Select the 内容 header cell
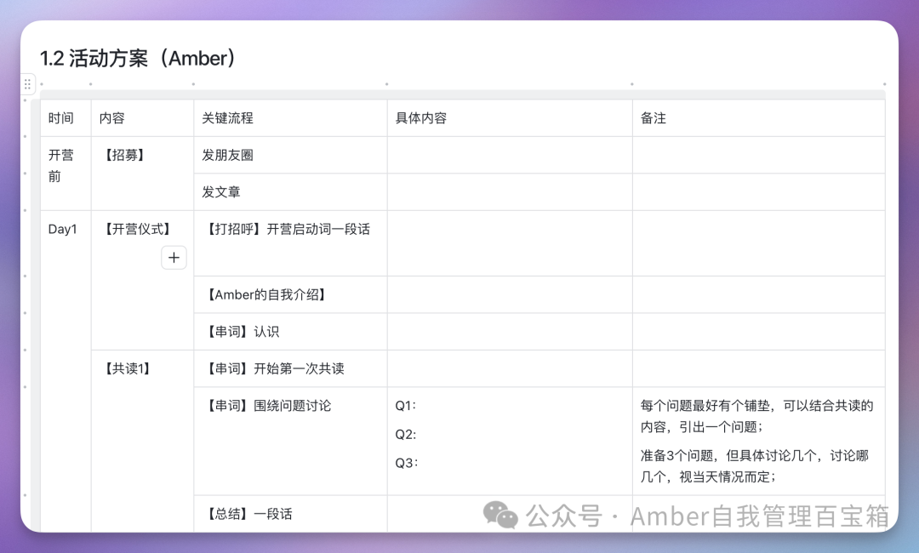 coord(142,118)
